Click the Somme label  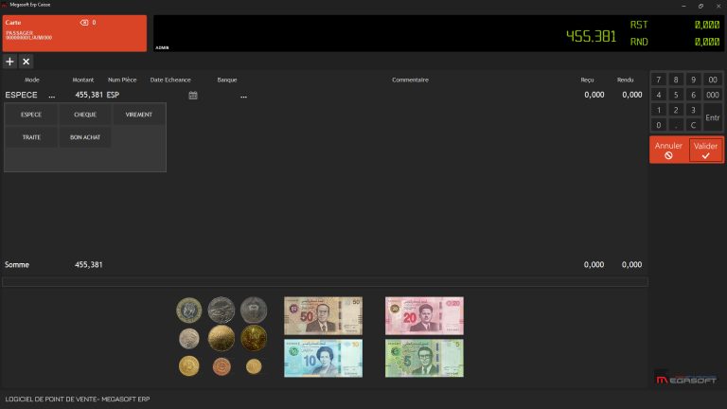click(17, 265)
